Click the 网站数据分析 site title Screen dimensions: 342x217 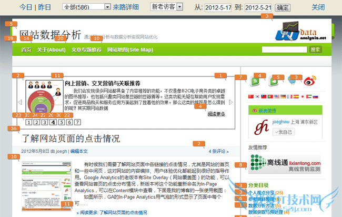pyautogui.click(x=50, y=35)
